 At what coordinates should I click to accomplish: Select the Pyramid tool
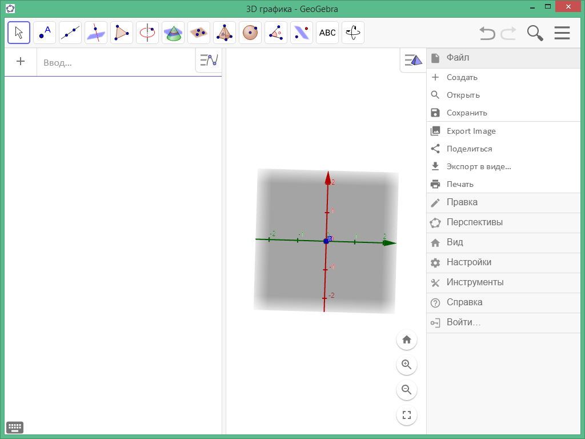tap(224, 33)
